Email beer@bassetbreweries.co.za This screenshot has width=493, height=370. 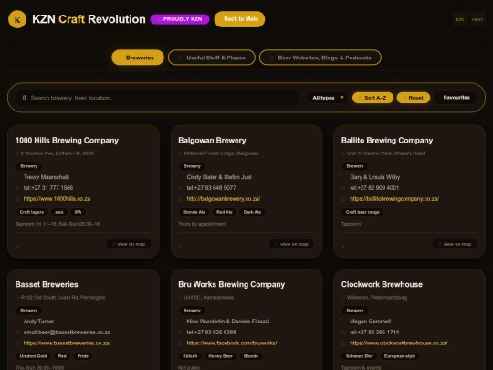[67, 333]
